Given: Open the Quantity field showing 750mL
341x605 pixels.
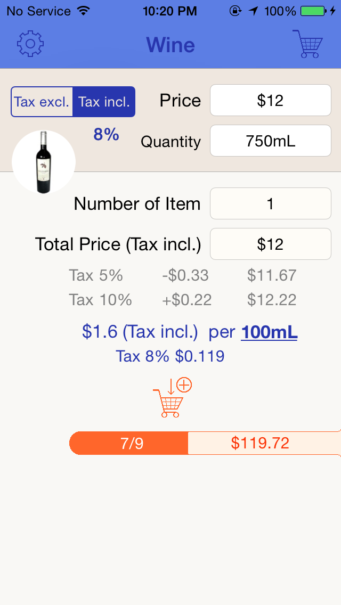Looking at the screenshot, I should [x=270, y=141].
